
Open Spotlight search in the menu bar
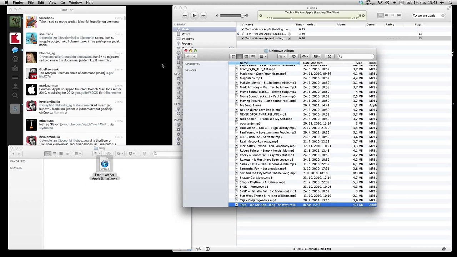point(451,2)
